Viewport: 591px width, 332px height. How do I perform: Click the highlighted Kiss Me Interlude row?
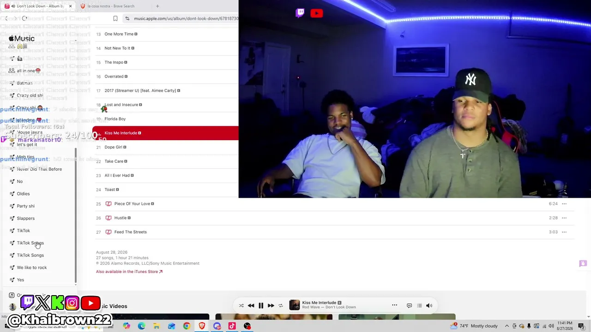pos(165,133)
